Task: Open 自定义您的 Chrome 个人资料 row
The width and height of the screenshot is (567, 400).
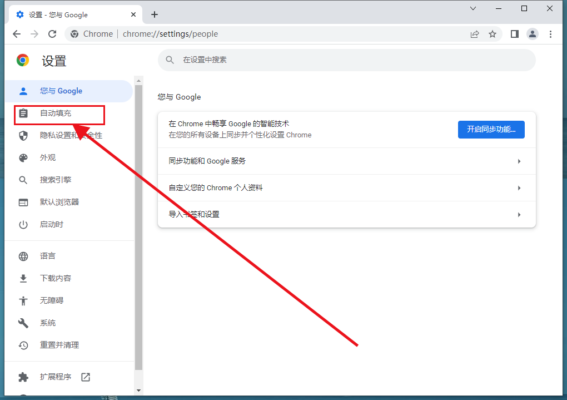Action: [347, 188]
